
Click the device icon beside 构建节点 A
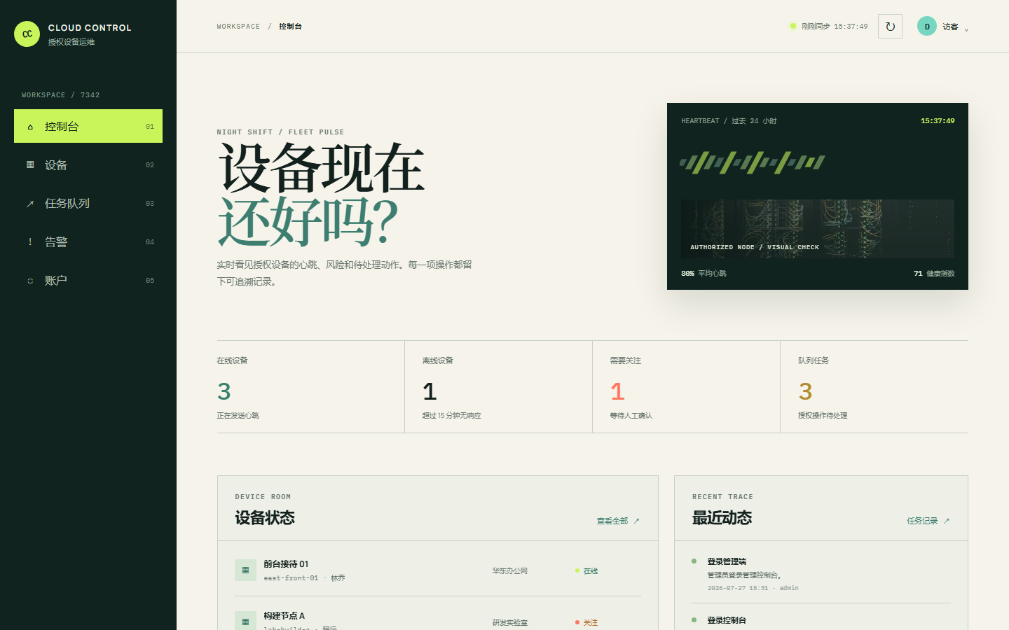point(245,621)
